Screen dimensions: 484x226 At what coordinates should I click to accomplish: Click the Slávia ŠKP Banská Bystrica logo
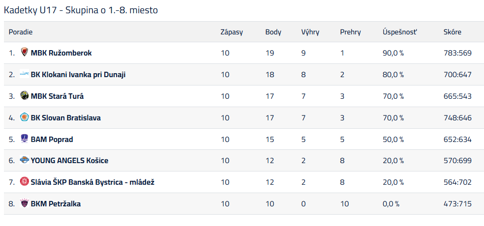pyautogui.click(x=25, y=182)
